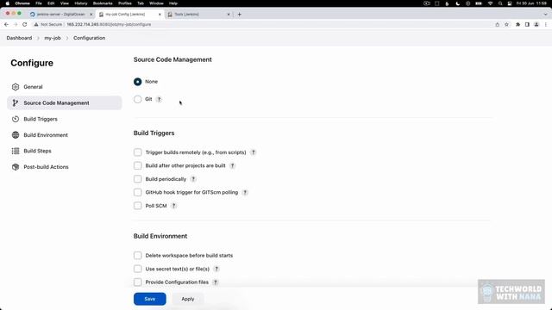Open the Bookmarks menu in menu bar

pyautogui.click(x=103, y=3)
